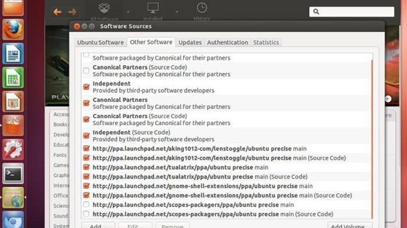Select Science category in Software Center

61,206
